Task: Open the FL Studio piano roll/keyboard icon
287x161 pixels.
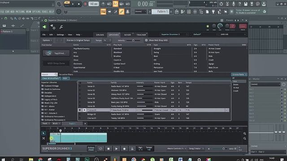Action: pos(103,12)
